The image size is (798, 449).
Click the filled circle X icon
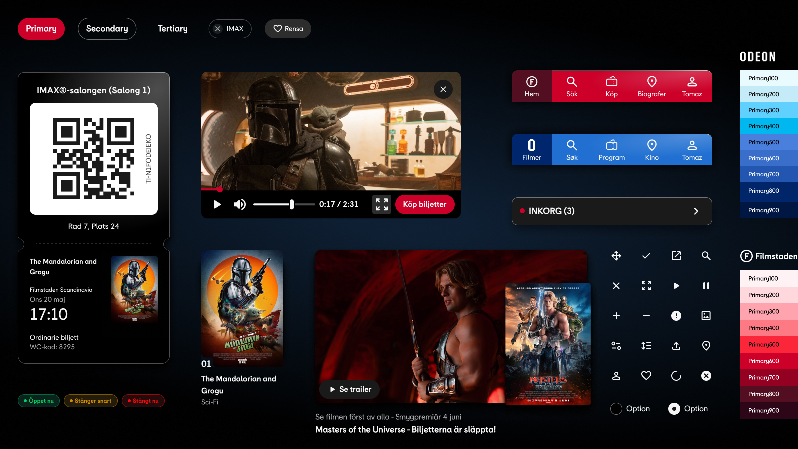click(x=706, y=376)
